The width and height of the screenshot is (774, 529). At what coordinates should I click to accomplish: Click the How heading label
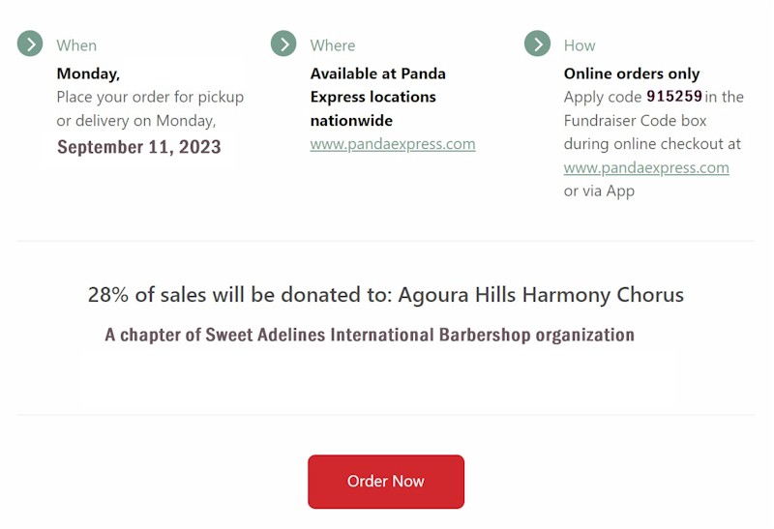coord(580,45)
